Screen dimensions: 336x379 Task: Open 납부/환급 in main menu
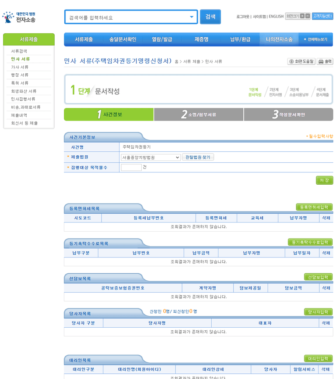pyautogui.click(x=240, y=39)
